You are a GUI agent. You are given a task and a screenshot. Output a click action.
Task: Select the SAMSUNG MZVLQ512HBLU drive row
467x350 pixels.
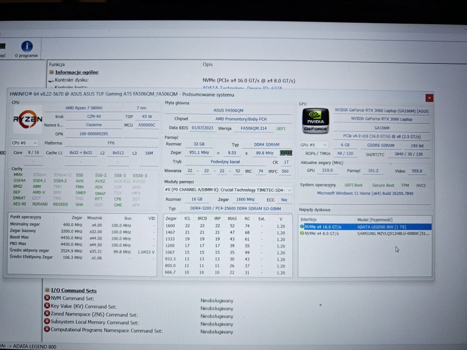coord(366,233)
